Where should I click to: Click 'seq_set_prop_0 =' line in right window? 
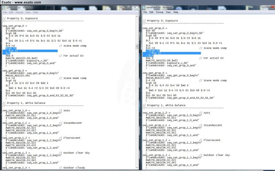pos(155,28)
